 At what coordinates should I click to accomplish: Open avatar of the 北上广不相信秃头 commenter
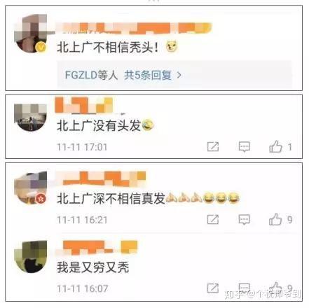(31, 34)
